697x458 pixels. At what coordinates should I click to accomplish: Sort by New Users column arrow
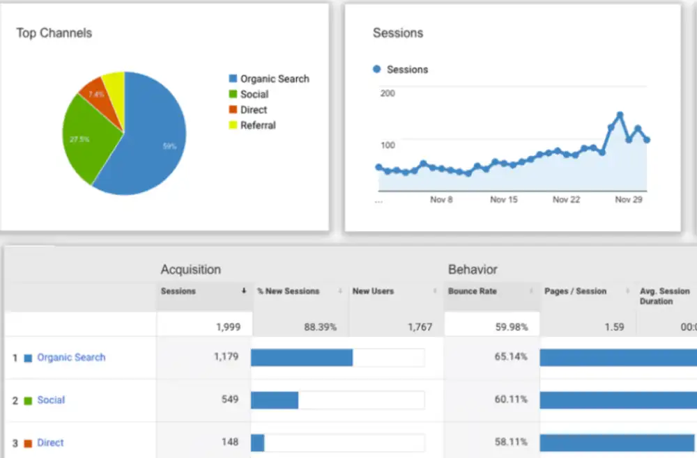pyautogui.click(x=435, y=291)
